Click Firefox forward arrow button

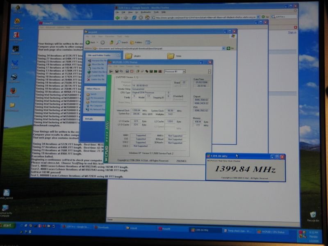click(x=126, y=18)
